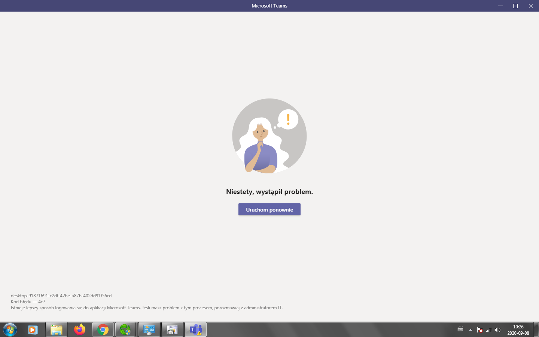Click the desktop-91871691 session ID text

coord(61,296)
